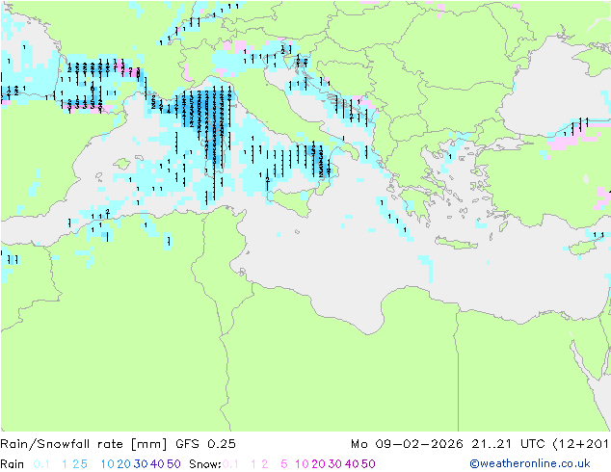Open the ©weatheronline.co.uk link
The width and height of the screenshot is (611, 472).
[530, 464]
